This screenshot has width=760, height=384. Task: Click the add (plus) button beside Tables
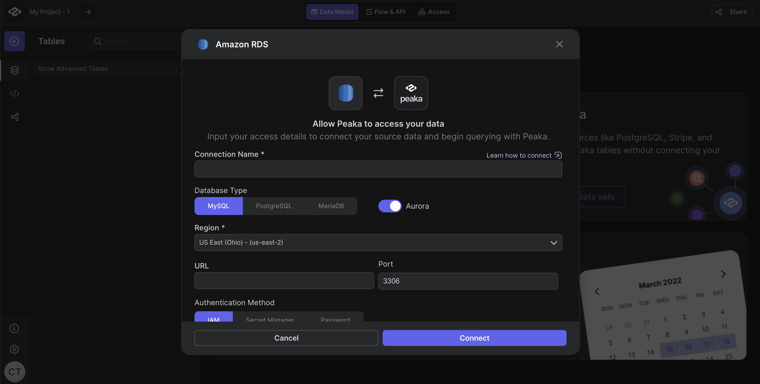15,41
